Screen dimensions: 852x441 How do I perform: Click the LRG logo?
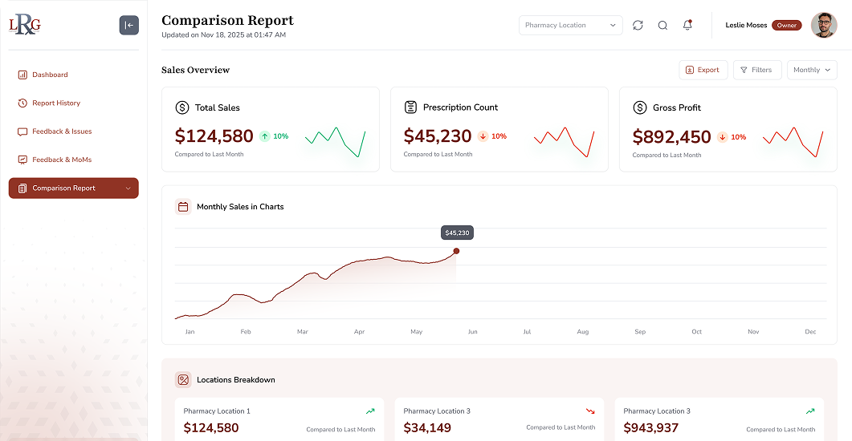pyautogui.click(x=25, y=26)
